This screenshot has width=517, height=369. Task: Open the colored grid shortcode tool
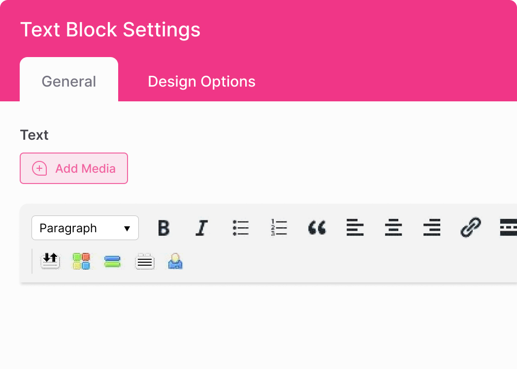point(81,261)
